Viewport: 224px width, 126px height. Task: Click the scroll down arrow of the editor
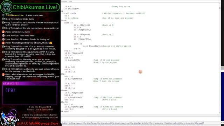pyautogui.click(x=219, y=113)
